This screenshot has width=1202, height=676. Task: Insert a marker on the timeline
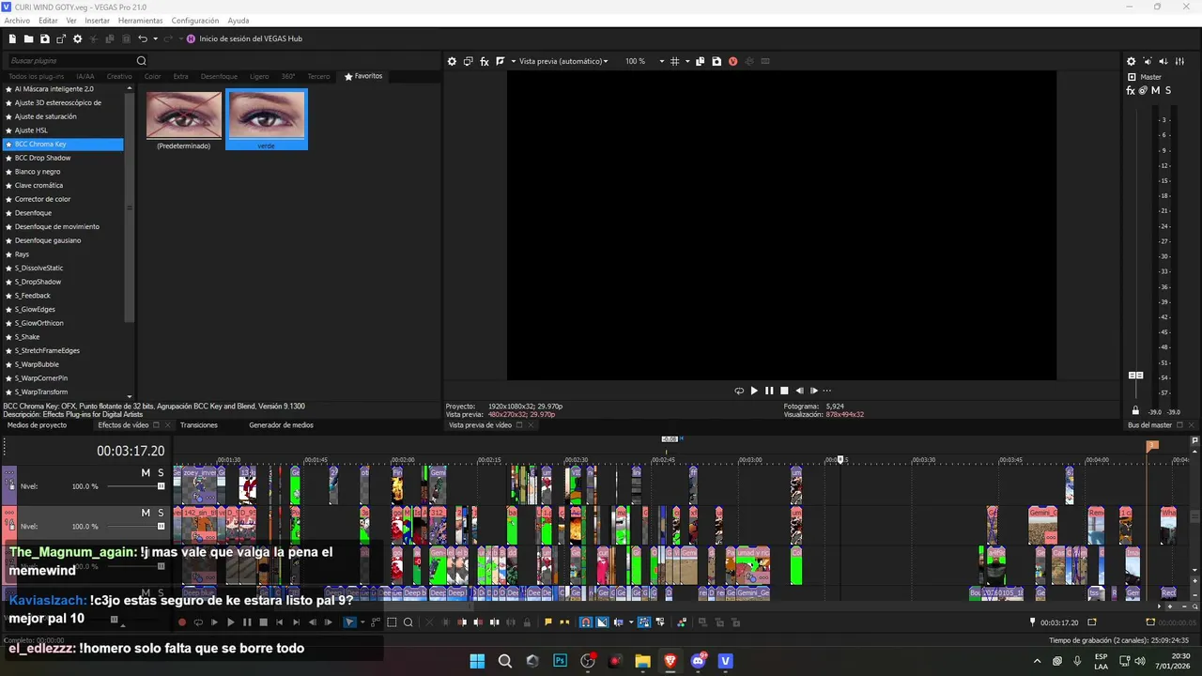(x=547, y=622)
